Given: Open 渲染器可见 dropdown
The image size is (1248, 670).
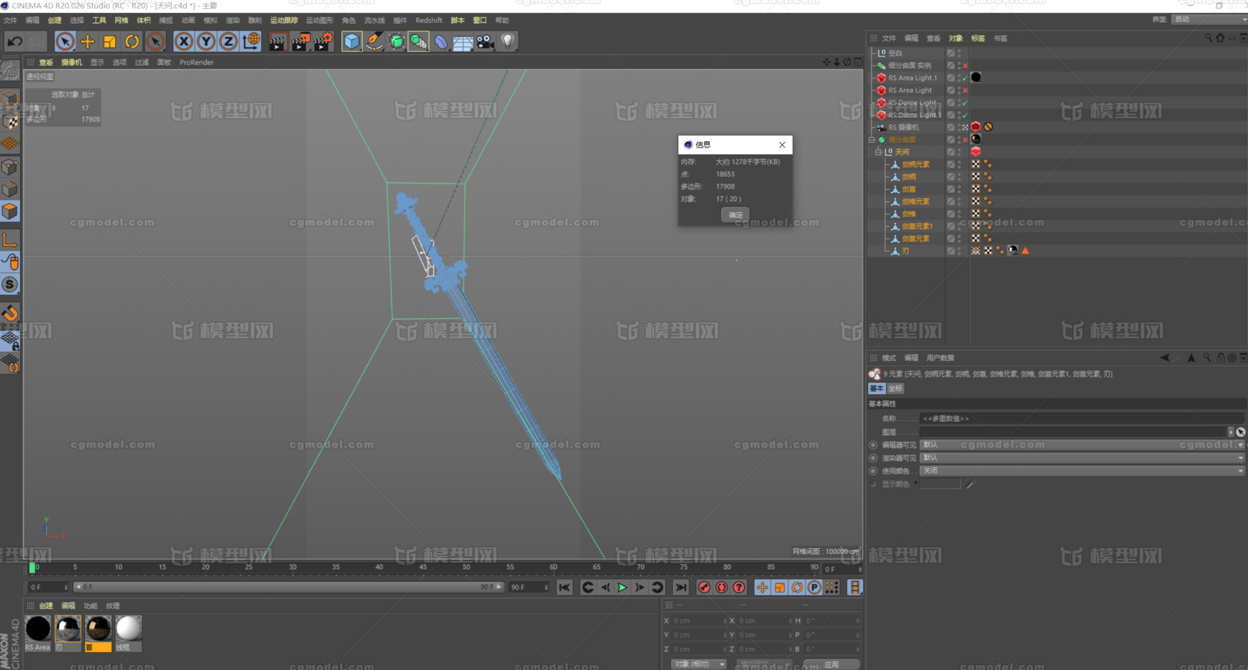Looking at the screenshot, I should (1083, 458).
